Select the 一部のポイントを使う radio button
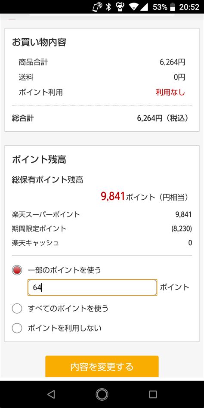204x408 pixels. [17, 270]
